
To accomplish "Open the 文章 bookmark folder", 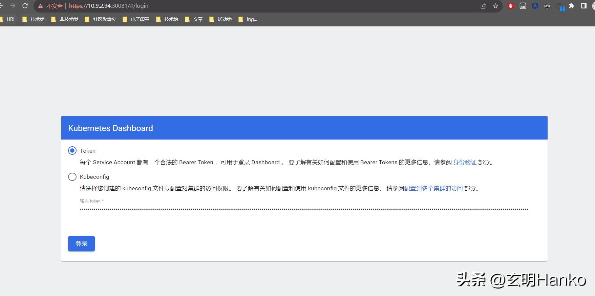I will [194, 19].
